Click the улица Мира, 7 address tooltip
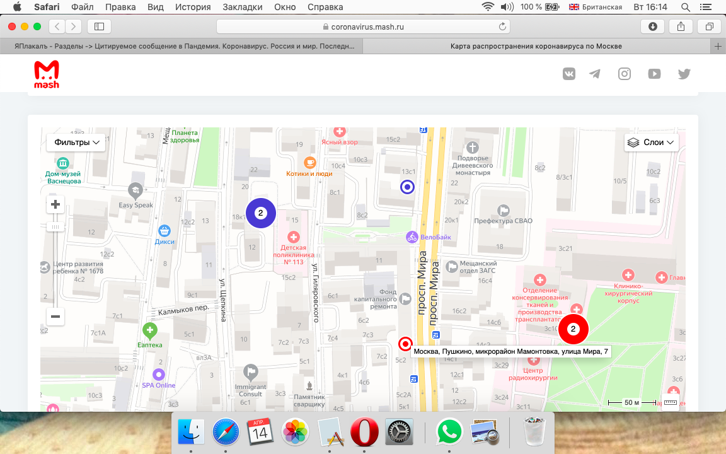This screenshot has width=726, height=454. pos(510,351)
